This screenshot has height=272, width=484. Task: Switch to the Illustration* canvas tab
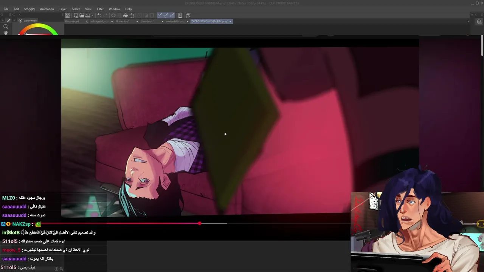click(122, 22)
